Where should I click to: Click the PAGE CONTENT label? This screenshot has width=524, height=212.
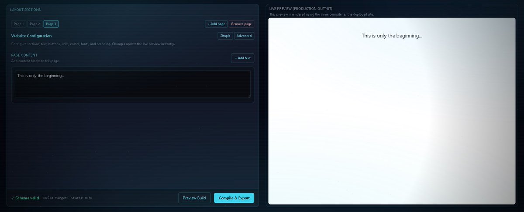point(24,55)
